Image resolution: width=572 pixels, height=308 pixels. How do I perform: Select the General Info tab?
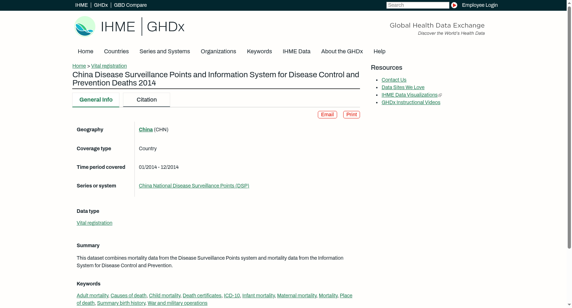(x=96, y=100)
